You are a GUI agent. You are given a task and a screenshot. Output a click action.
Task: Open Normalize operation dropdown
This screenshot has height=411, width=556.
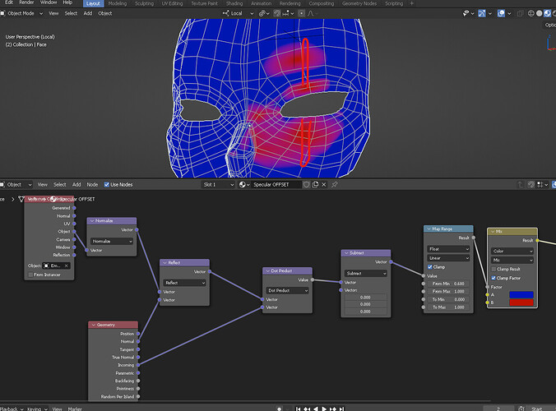[112, 241]
